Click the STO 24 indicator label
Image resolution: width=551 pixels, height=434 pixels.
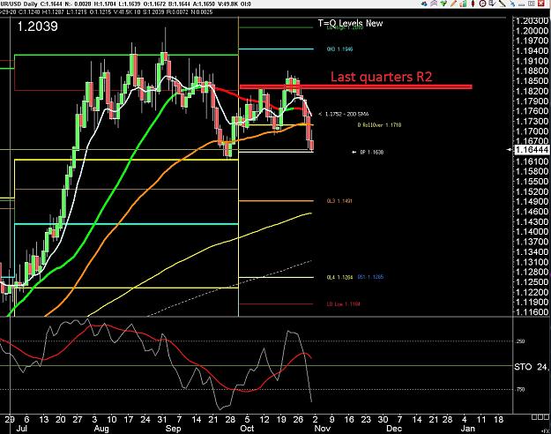pyautogui.click(x=531, y=367)
